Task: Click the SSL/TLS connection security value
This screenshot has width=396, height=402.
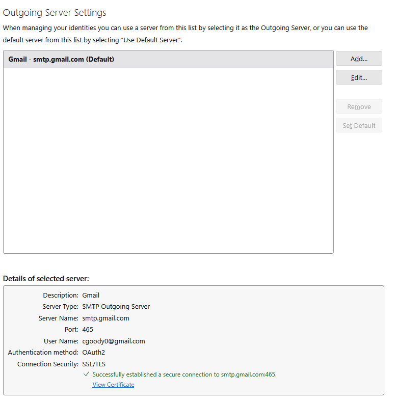Action: point(94,364)
